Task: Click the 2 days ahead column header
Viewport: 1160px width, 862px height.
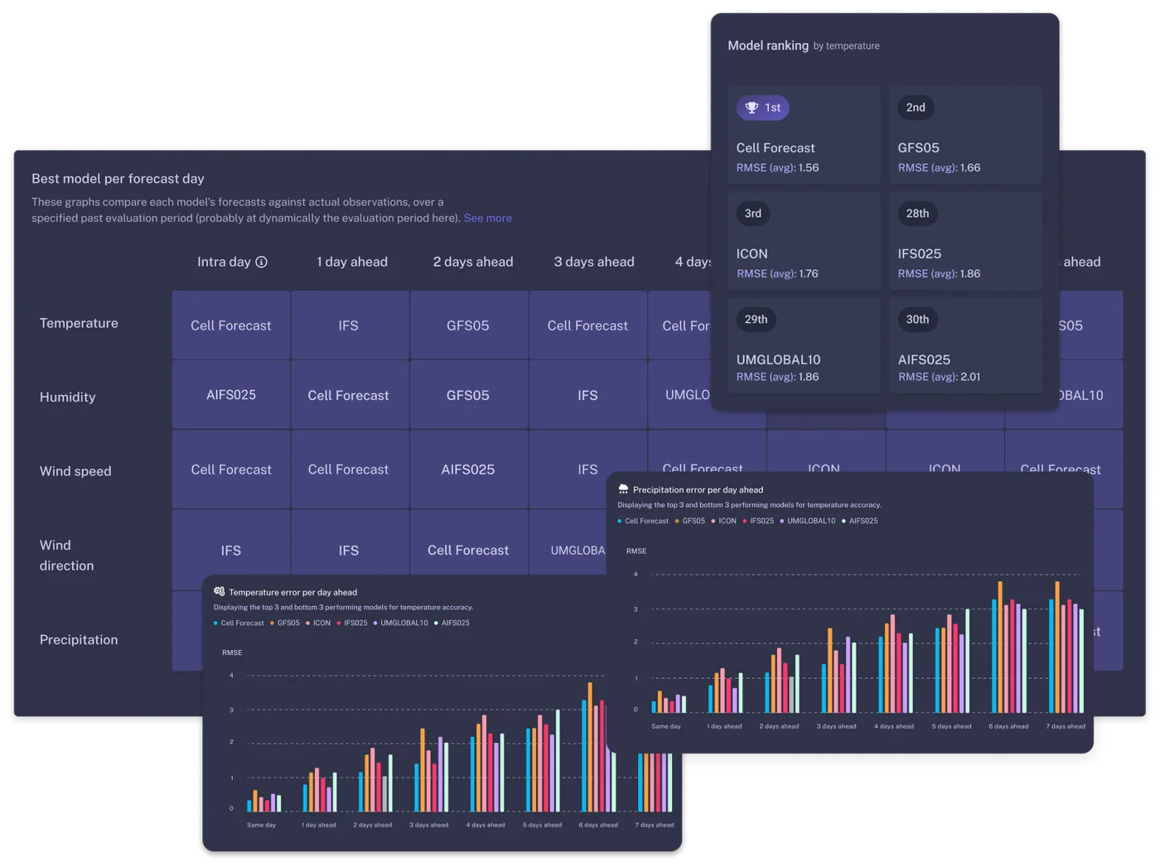Action: click(x=472, y=262)
